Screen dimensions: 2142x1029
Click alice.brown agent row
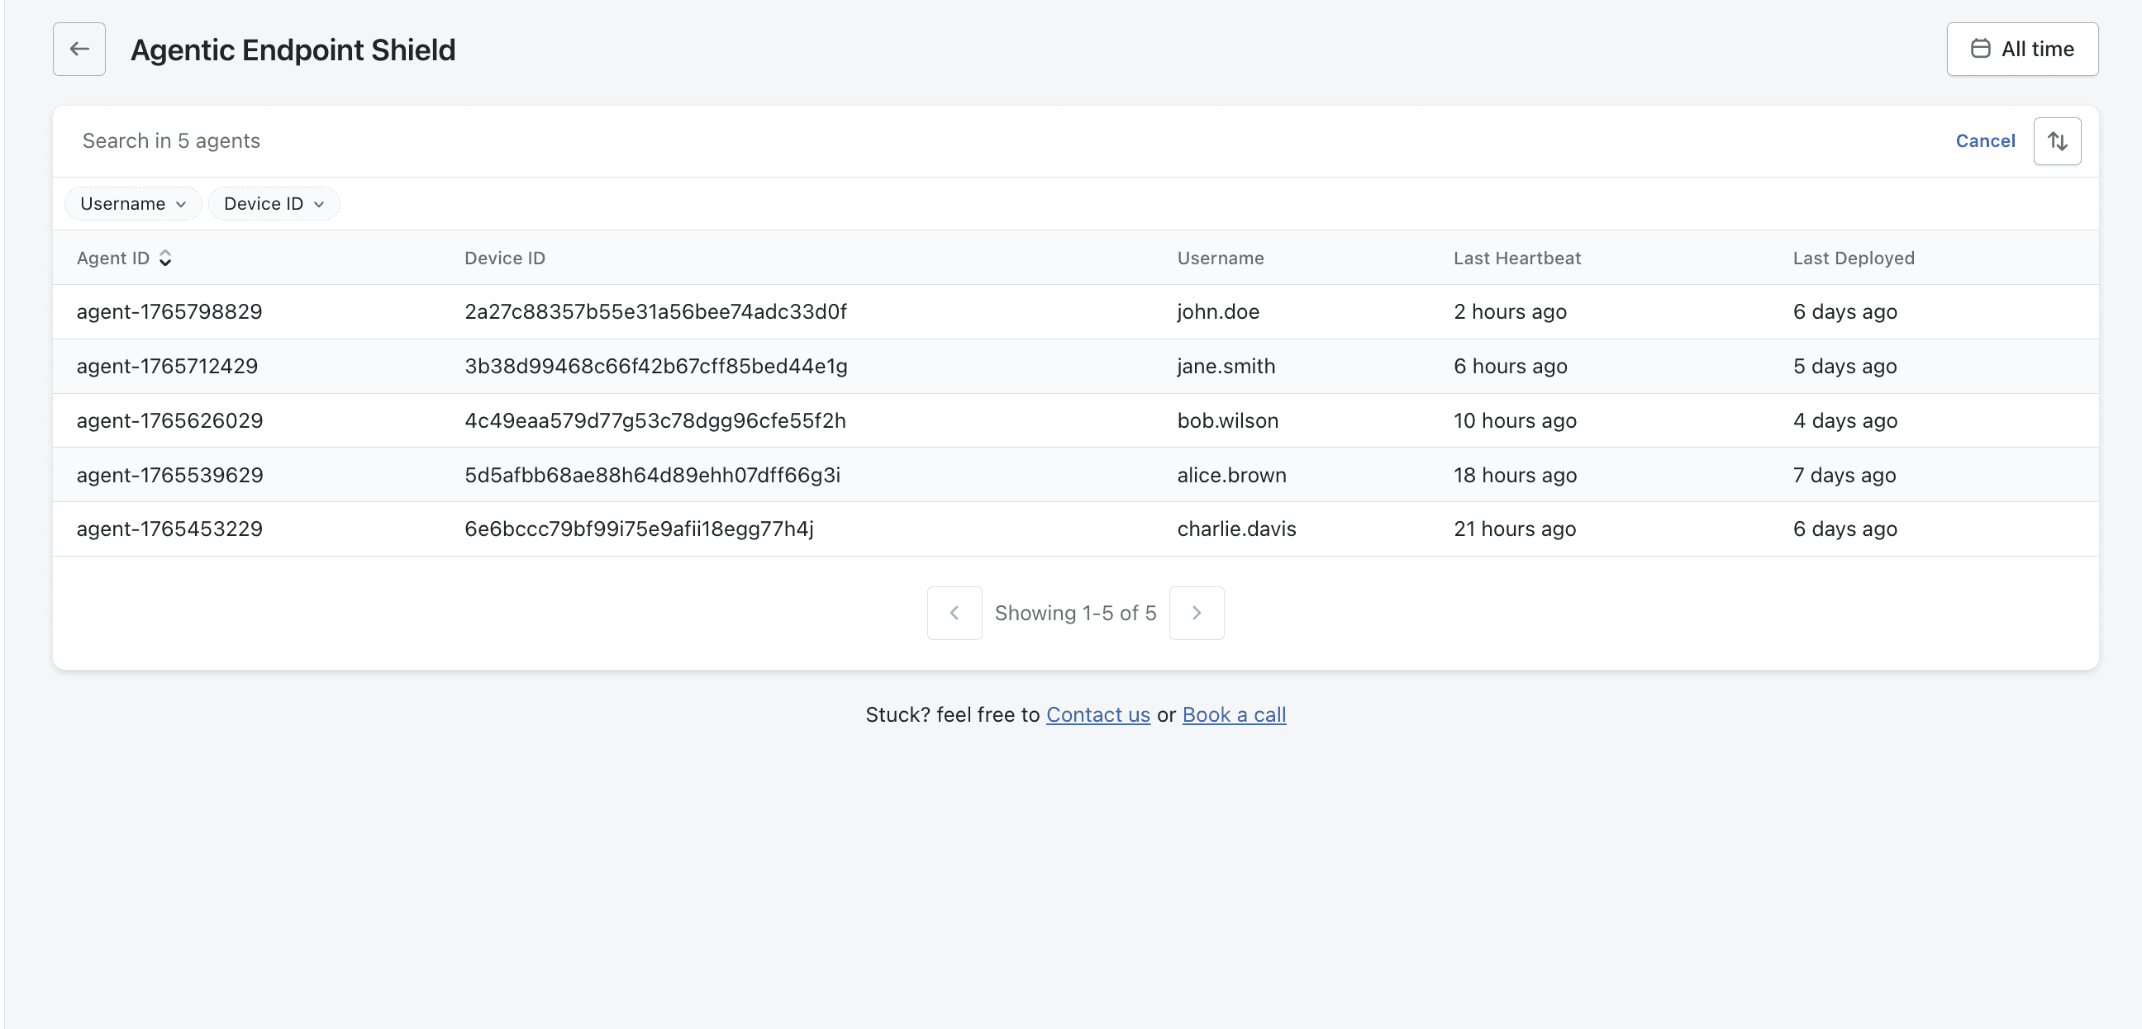pos(1230,476)
